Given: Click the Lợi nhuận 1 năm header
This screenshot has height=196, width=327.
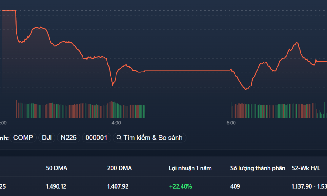Looking at the screenshot, I should point(190,168).
